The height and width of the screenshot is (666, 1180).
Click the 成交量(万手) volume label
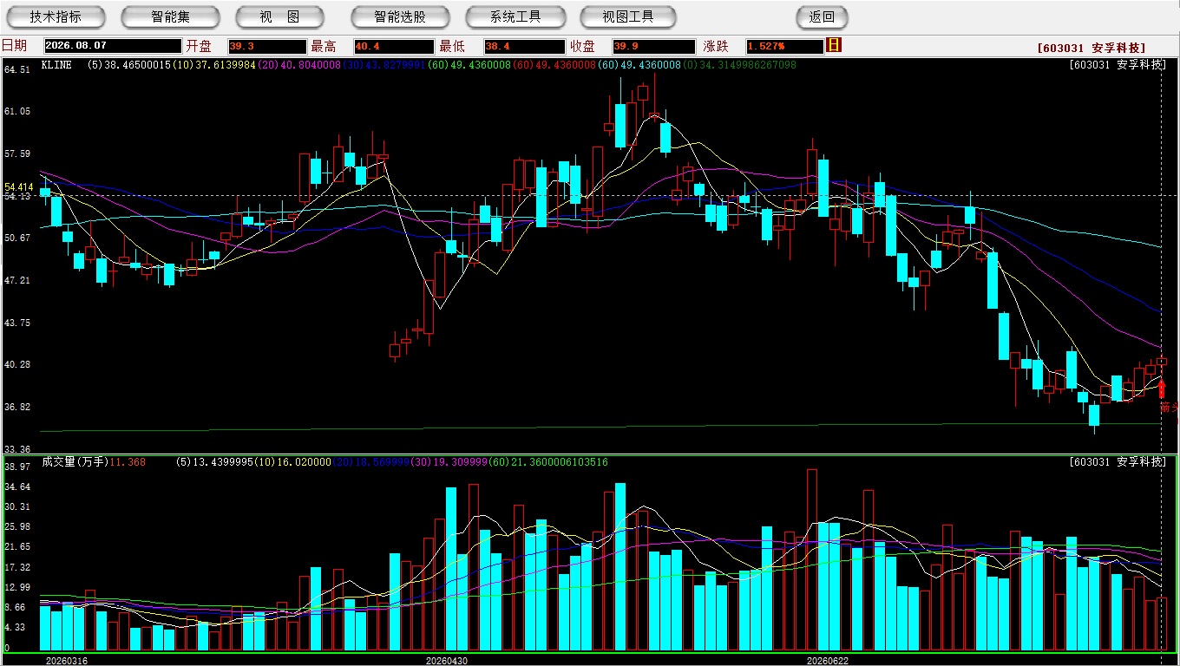[x=75, y=463]
